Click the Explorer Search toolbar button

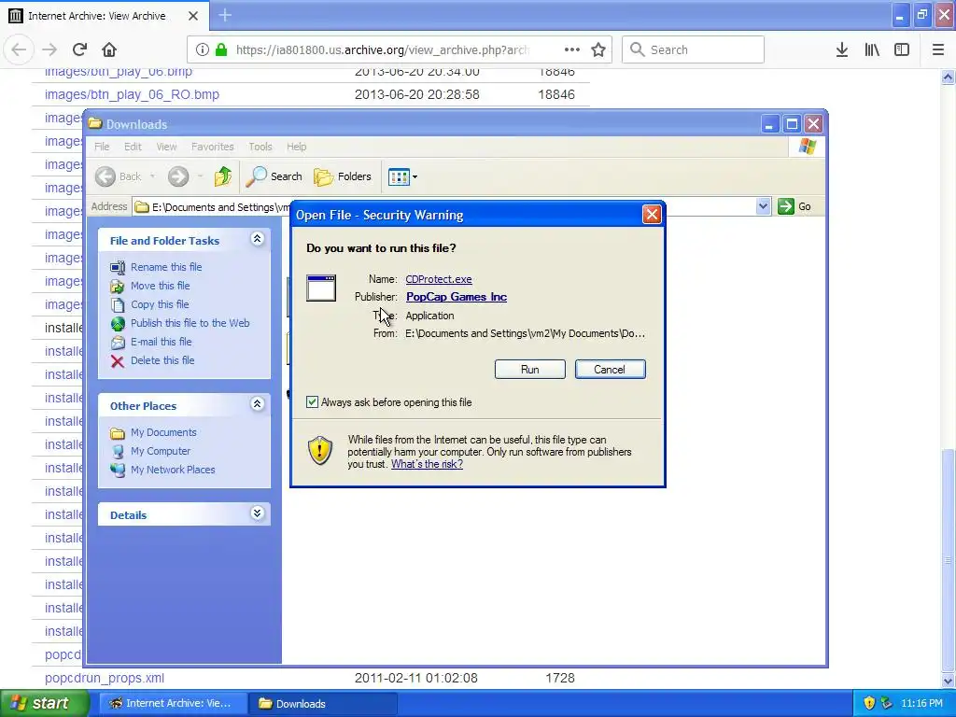tap(274, 176)
